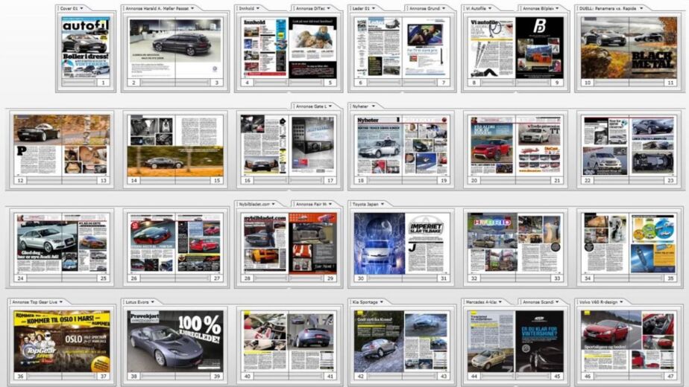The height and width of the screenshot is (387, 689).
Task: Click the page number box 35
Action: 670,278
